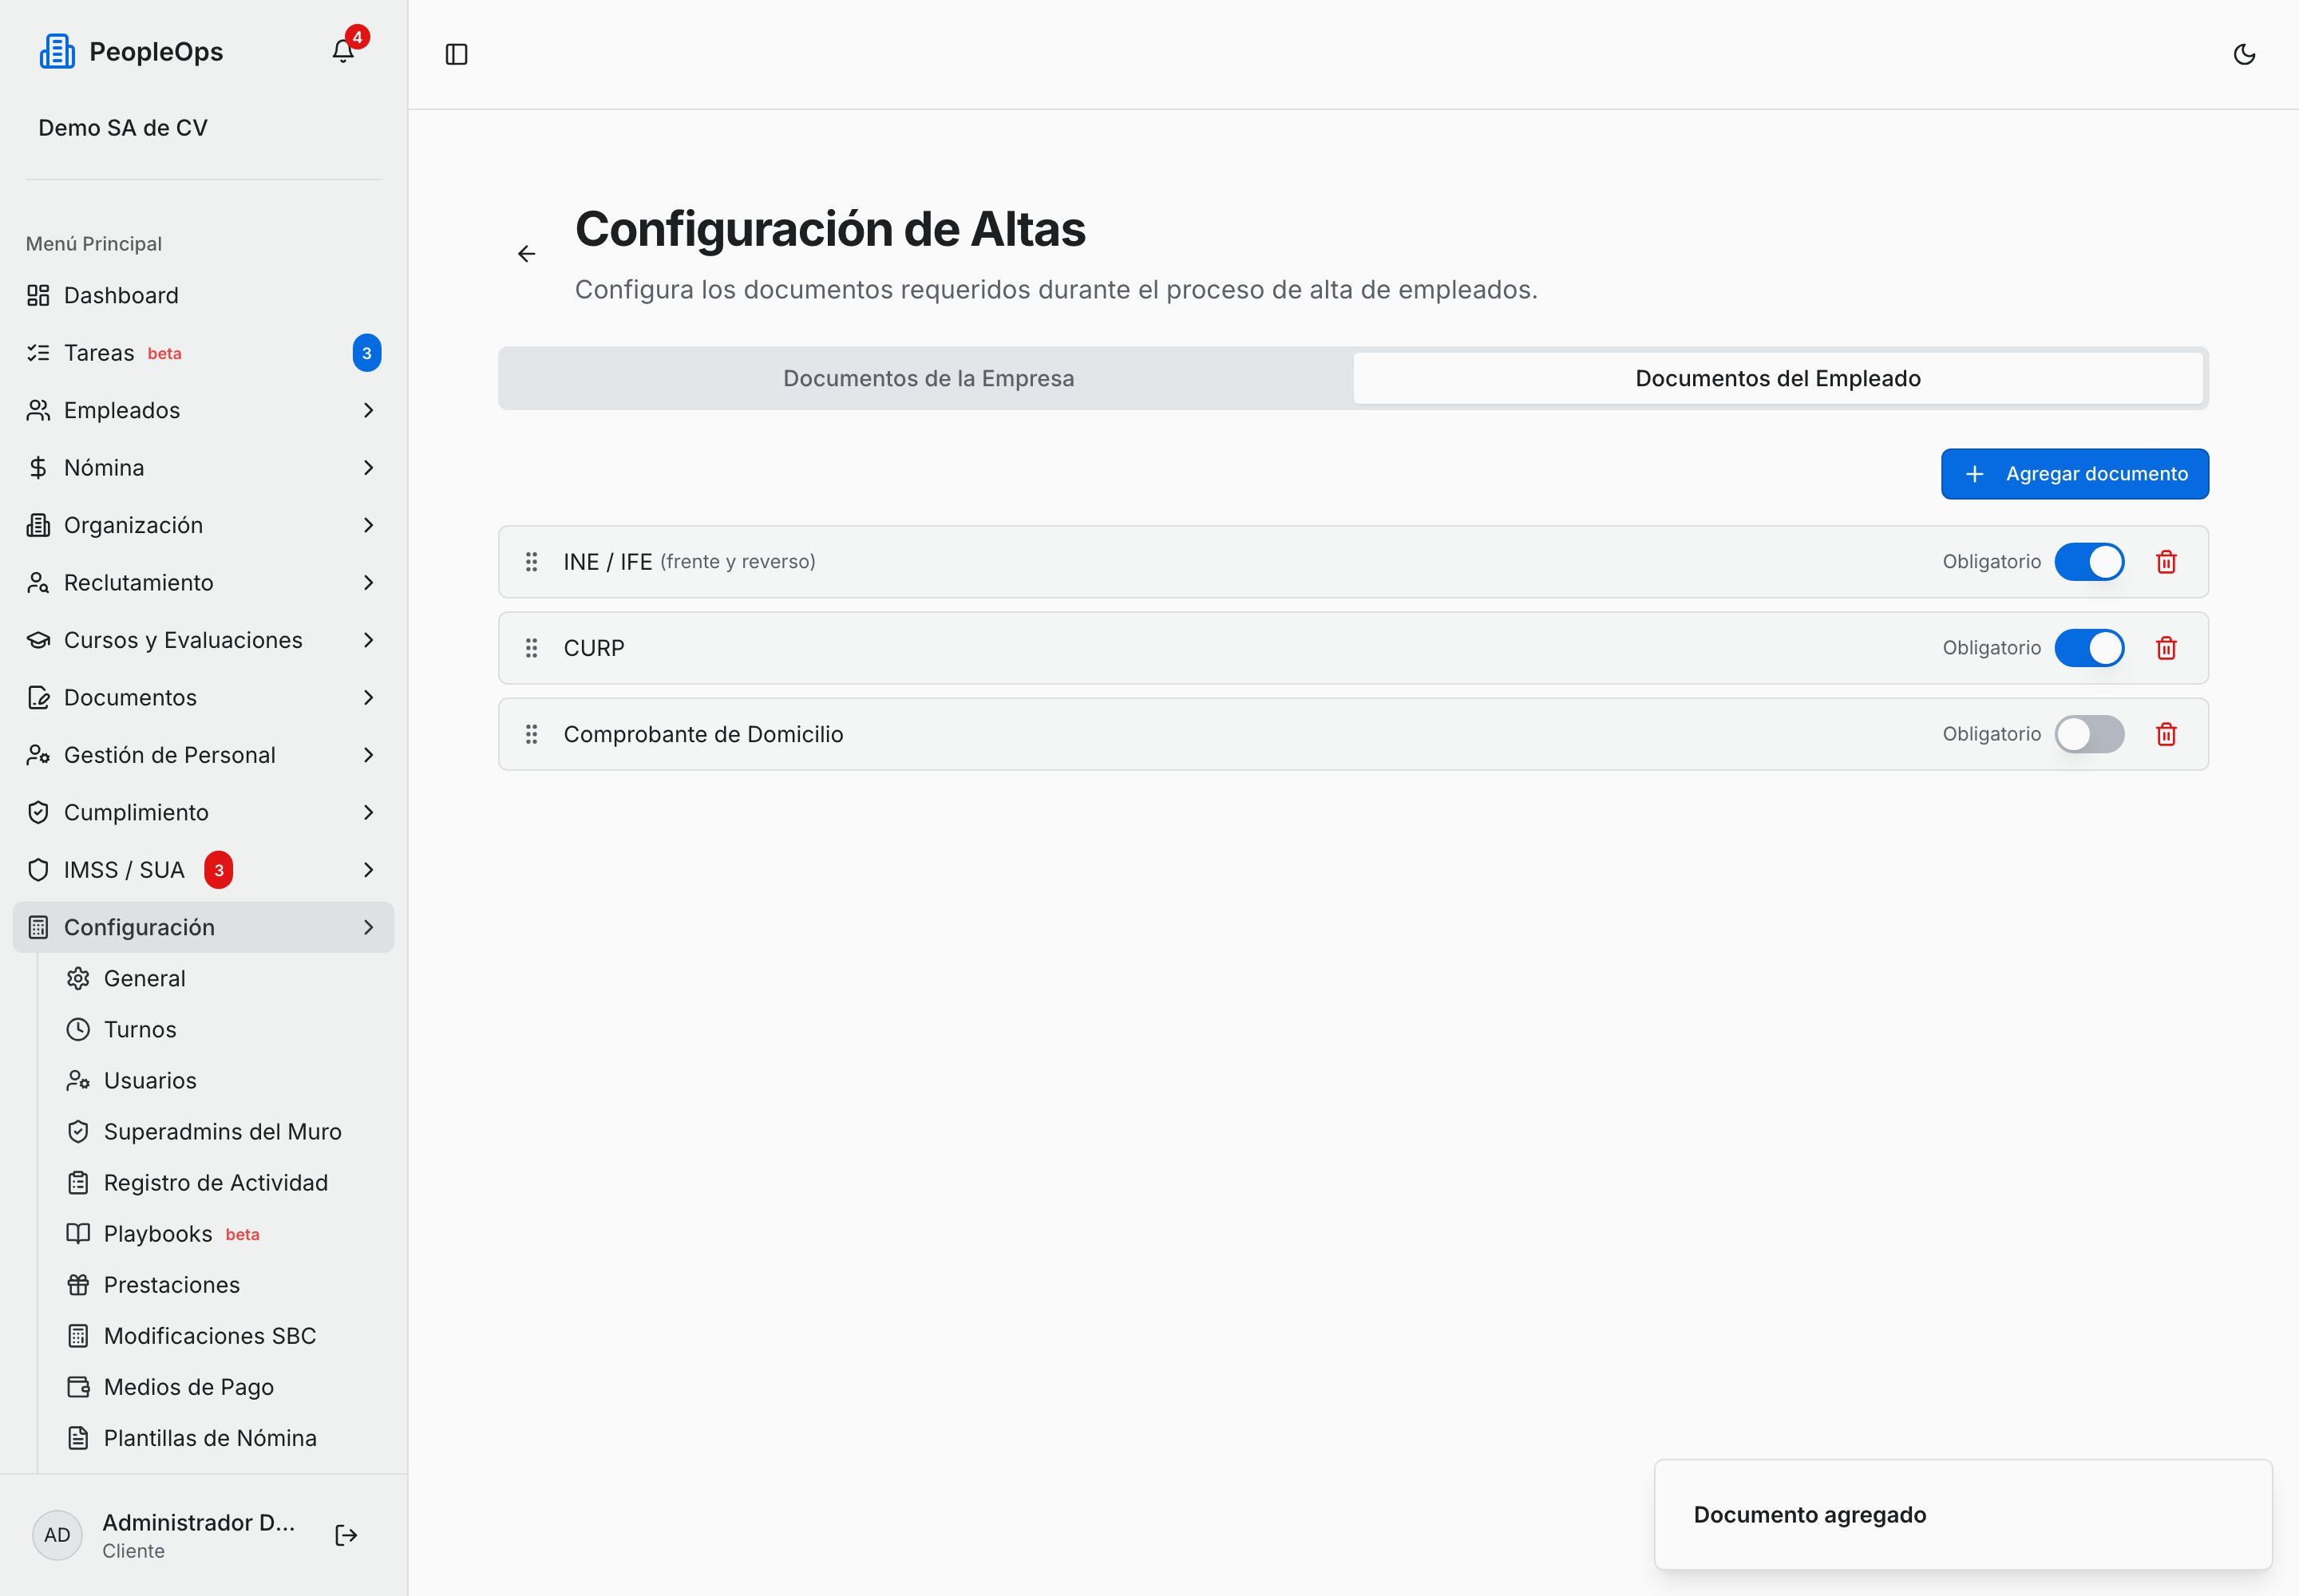Expand the Organización chevron
The image size is (2299, 1596).
pos(368,525)
